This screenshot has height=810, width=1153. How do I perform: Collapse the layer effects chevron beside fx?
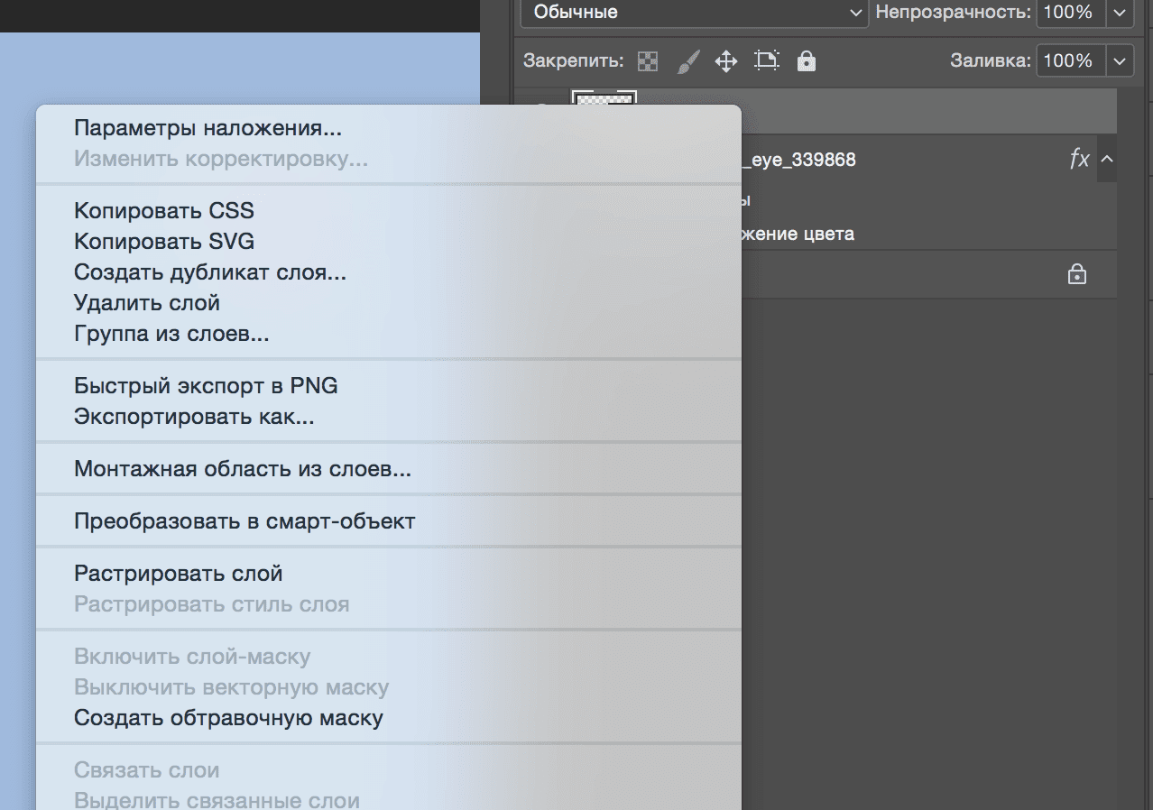(x=1108, y=160)
